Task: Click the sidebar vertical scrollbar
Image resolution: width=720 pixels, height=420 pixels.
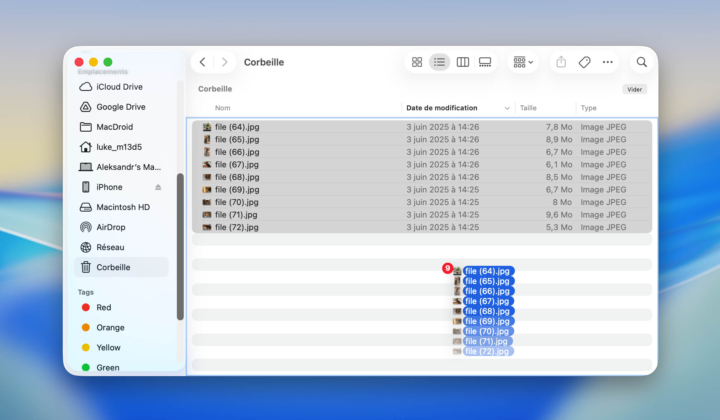Action: pos(180,247)
